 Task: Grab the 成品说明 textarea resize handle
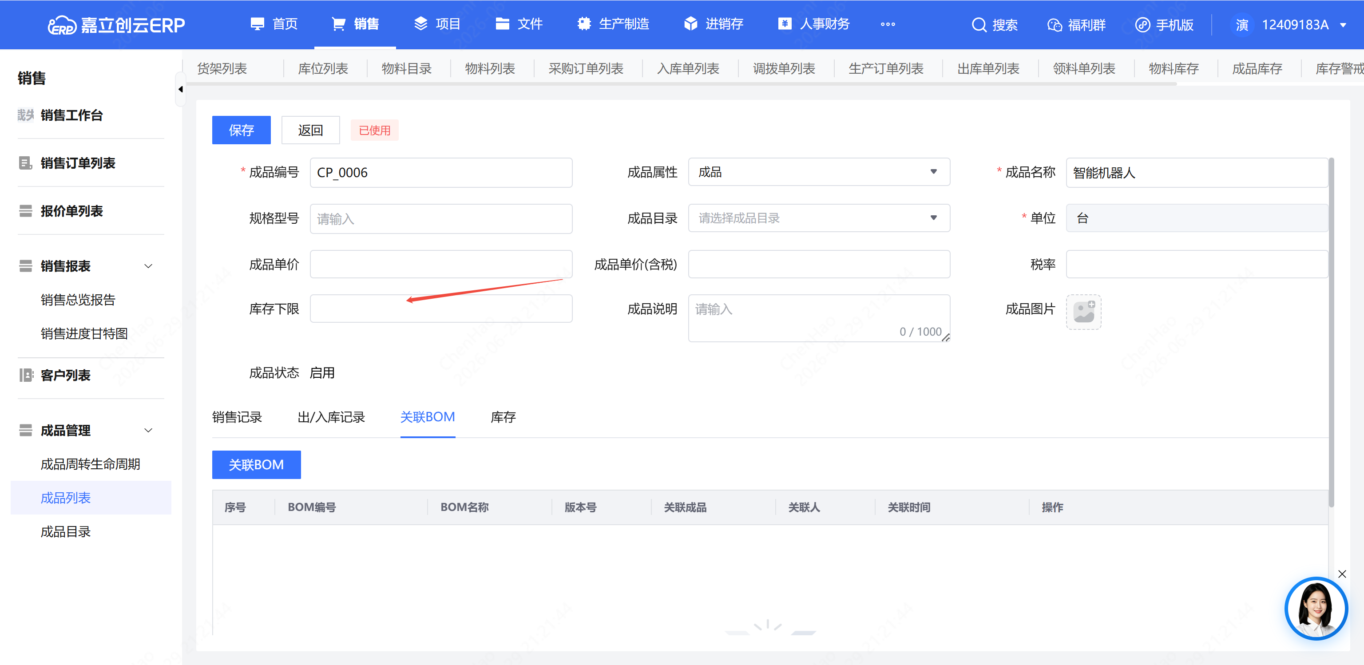[946, 338]
